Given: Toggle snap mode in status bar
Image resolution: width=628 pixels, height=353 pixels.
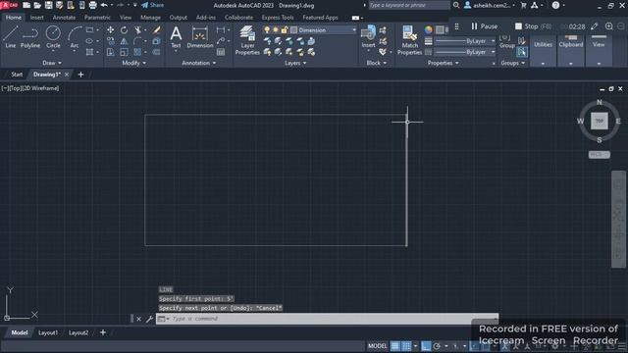Looking at the screenshot, I should coord(406,346).
